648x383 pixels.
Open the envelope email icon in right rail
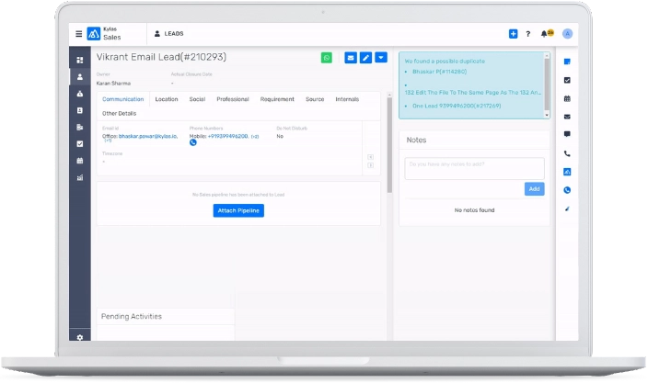tap(567, 117)
